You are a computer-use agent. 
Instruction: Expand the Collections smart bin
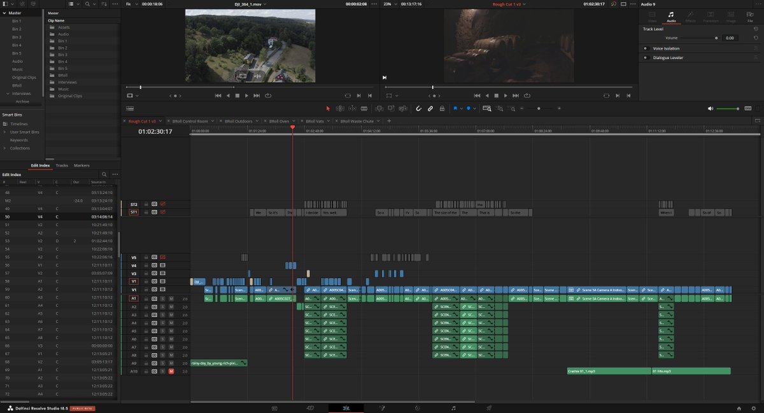(x=4, y=148)
